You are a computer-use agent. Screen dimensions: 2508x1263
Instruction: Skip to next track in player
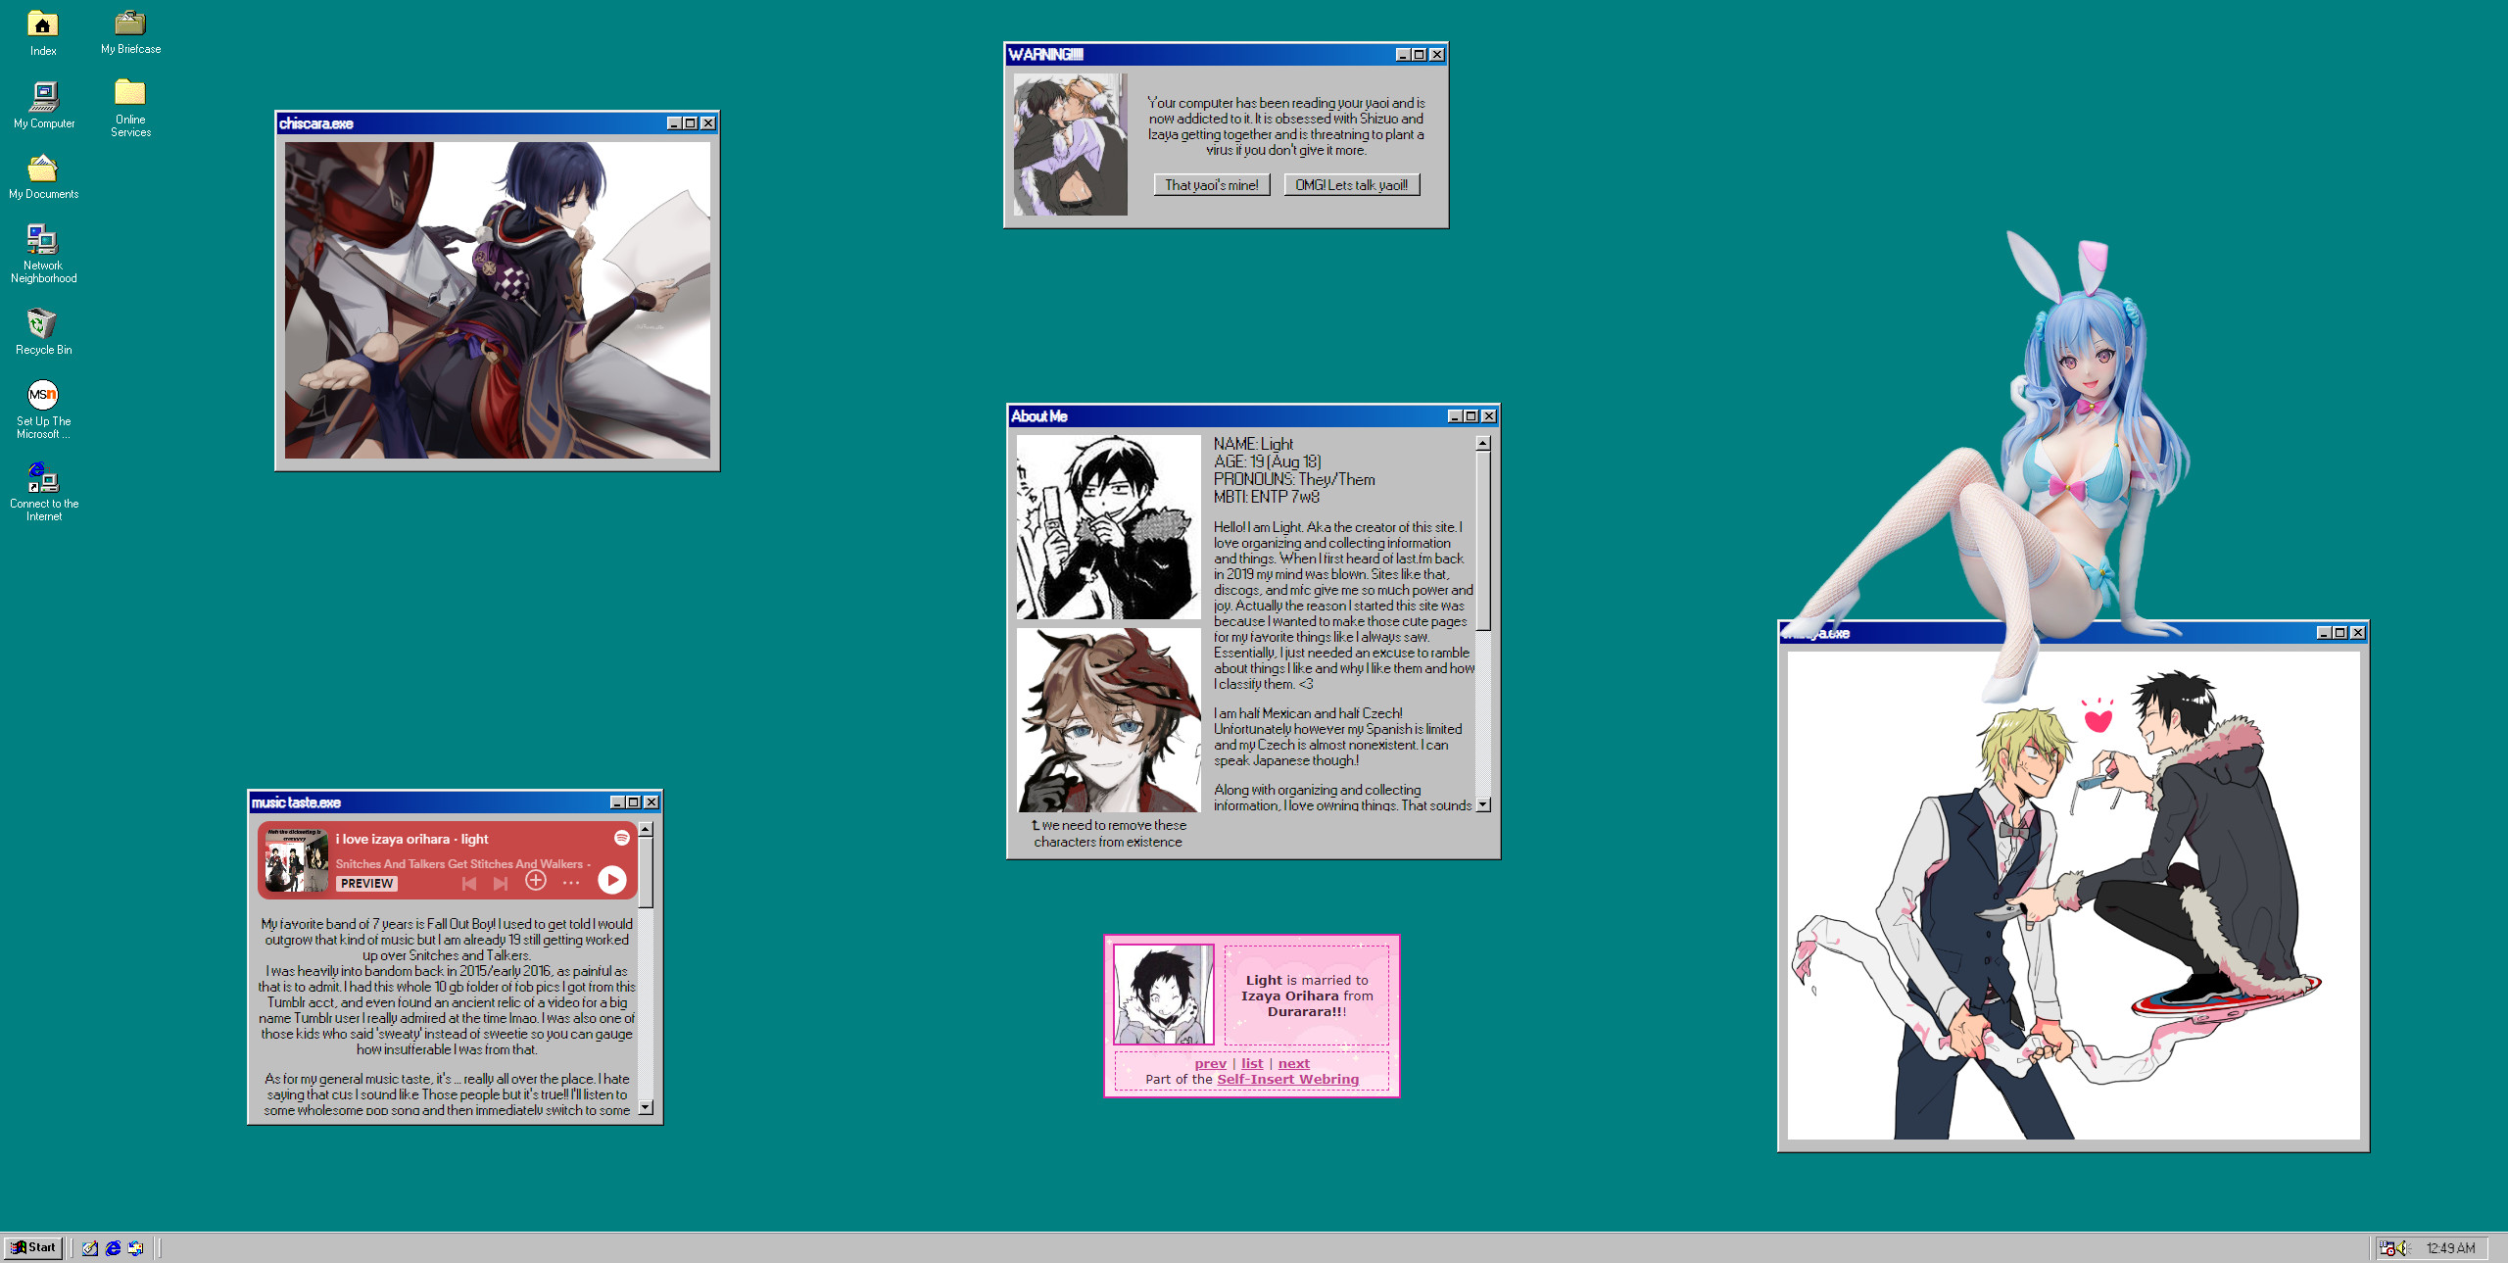(501, 884)
